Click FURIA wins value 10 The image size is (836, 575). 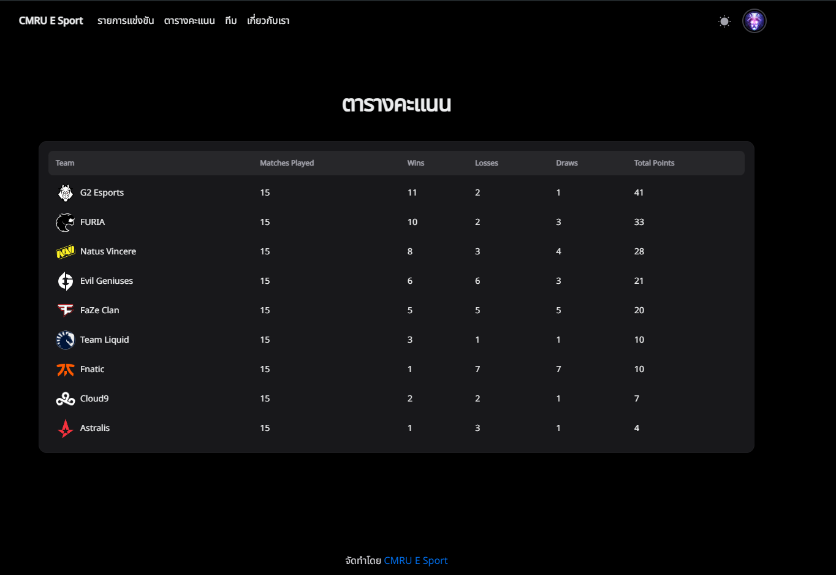point(412,222)
